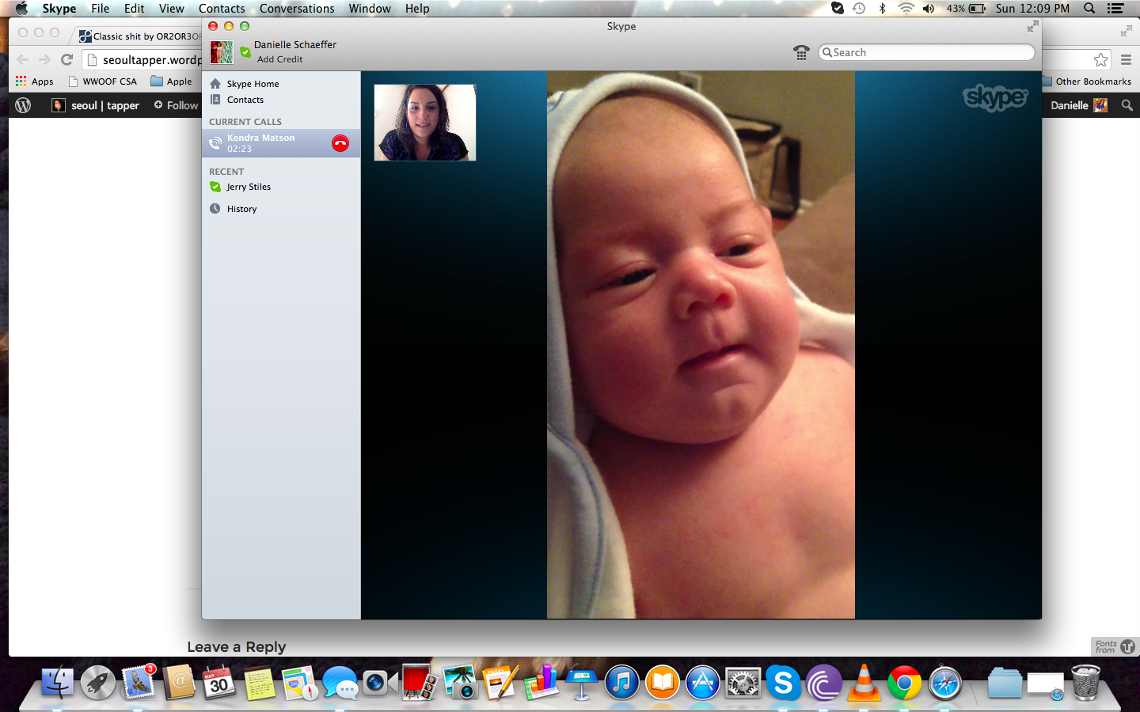Enter full screen with the expand arrows
The image size is (1140, 712).
click(x=1032, y=27)
